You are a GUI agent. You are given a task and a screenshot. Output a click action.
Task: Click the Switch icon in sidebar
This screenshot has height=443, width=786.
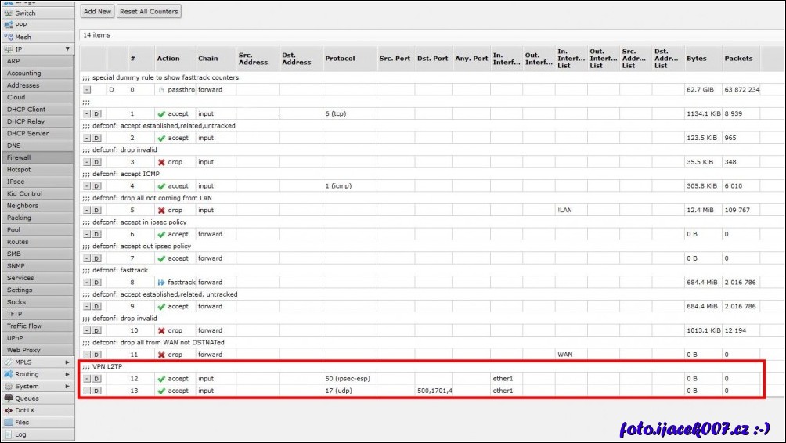coord(9,13)
